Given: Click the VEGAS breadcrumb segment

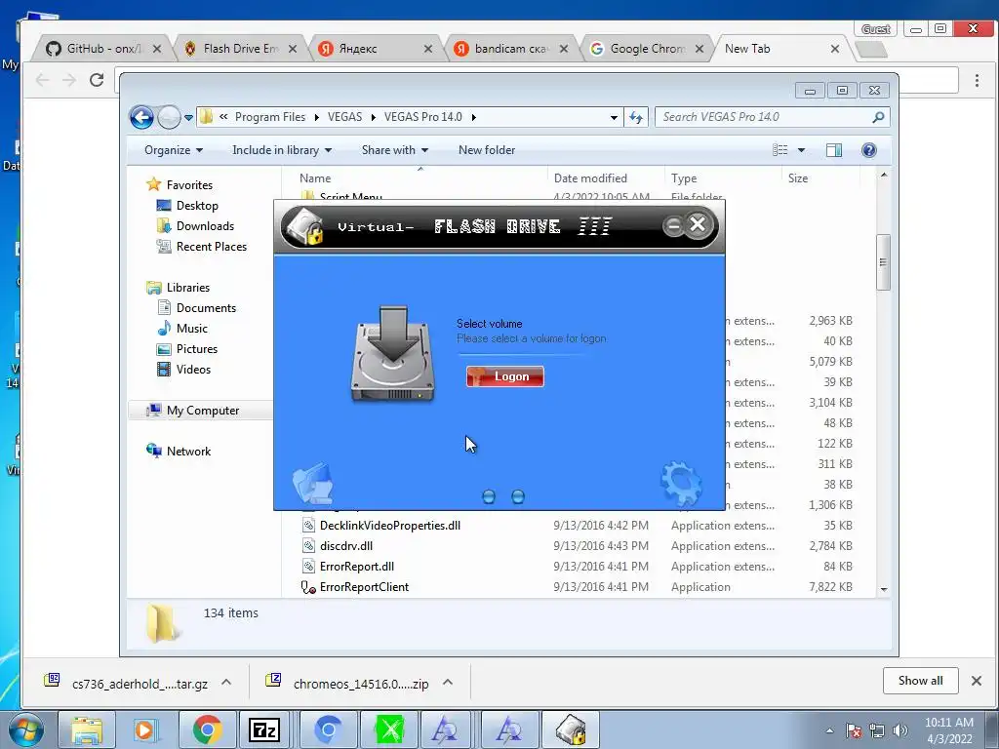Looking at the screenshot, I should pyautogui.click(x=344, y=117).
